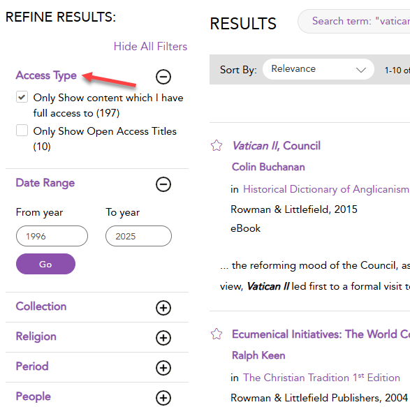Focus the To year field showing 2025
This screenshot has width=410, height=407.
(138, 236)
